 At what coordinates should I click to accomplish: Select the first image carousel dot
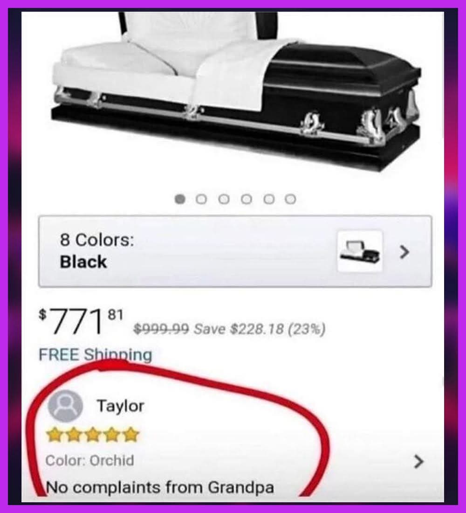coord(179,199)
